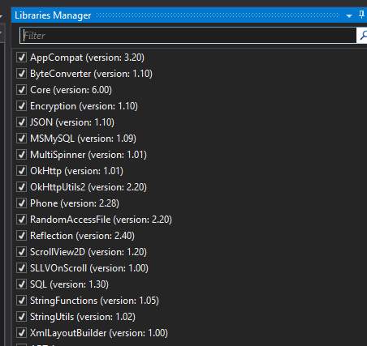Click the search magnifier icon
The image size is (367, 346).
tap(363, 36)
